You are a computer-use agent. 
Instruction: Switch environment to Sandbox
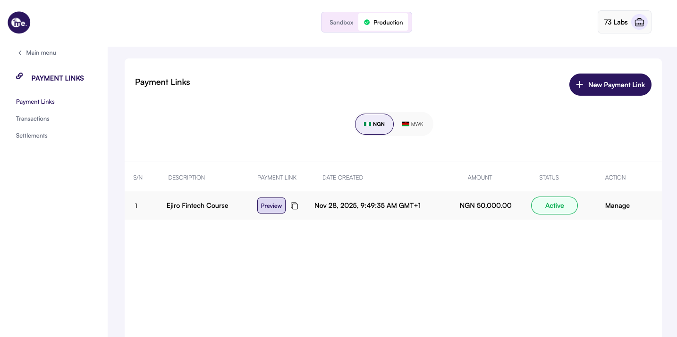point(341,22)
